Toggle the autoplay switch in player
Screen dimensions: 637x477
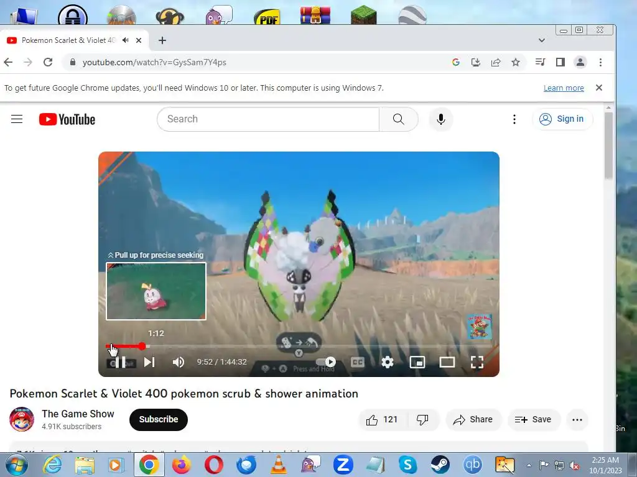[x=326, y=362]
